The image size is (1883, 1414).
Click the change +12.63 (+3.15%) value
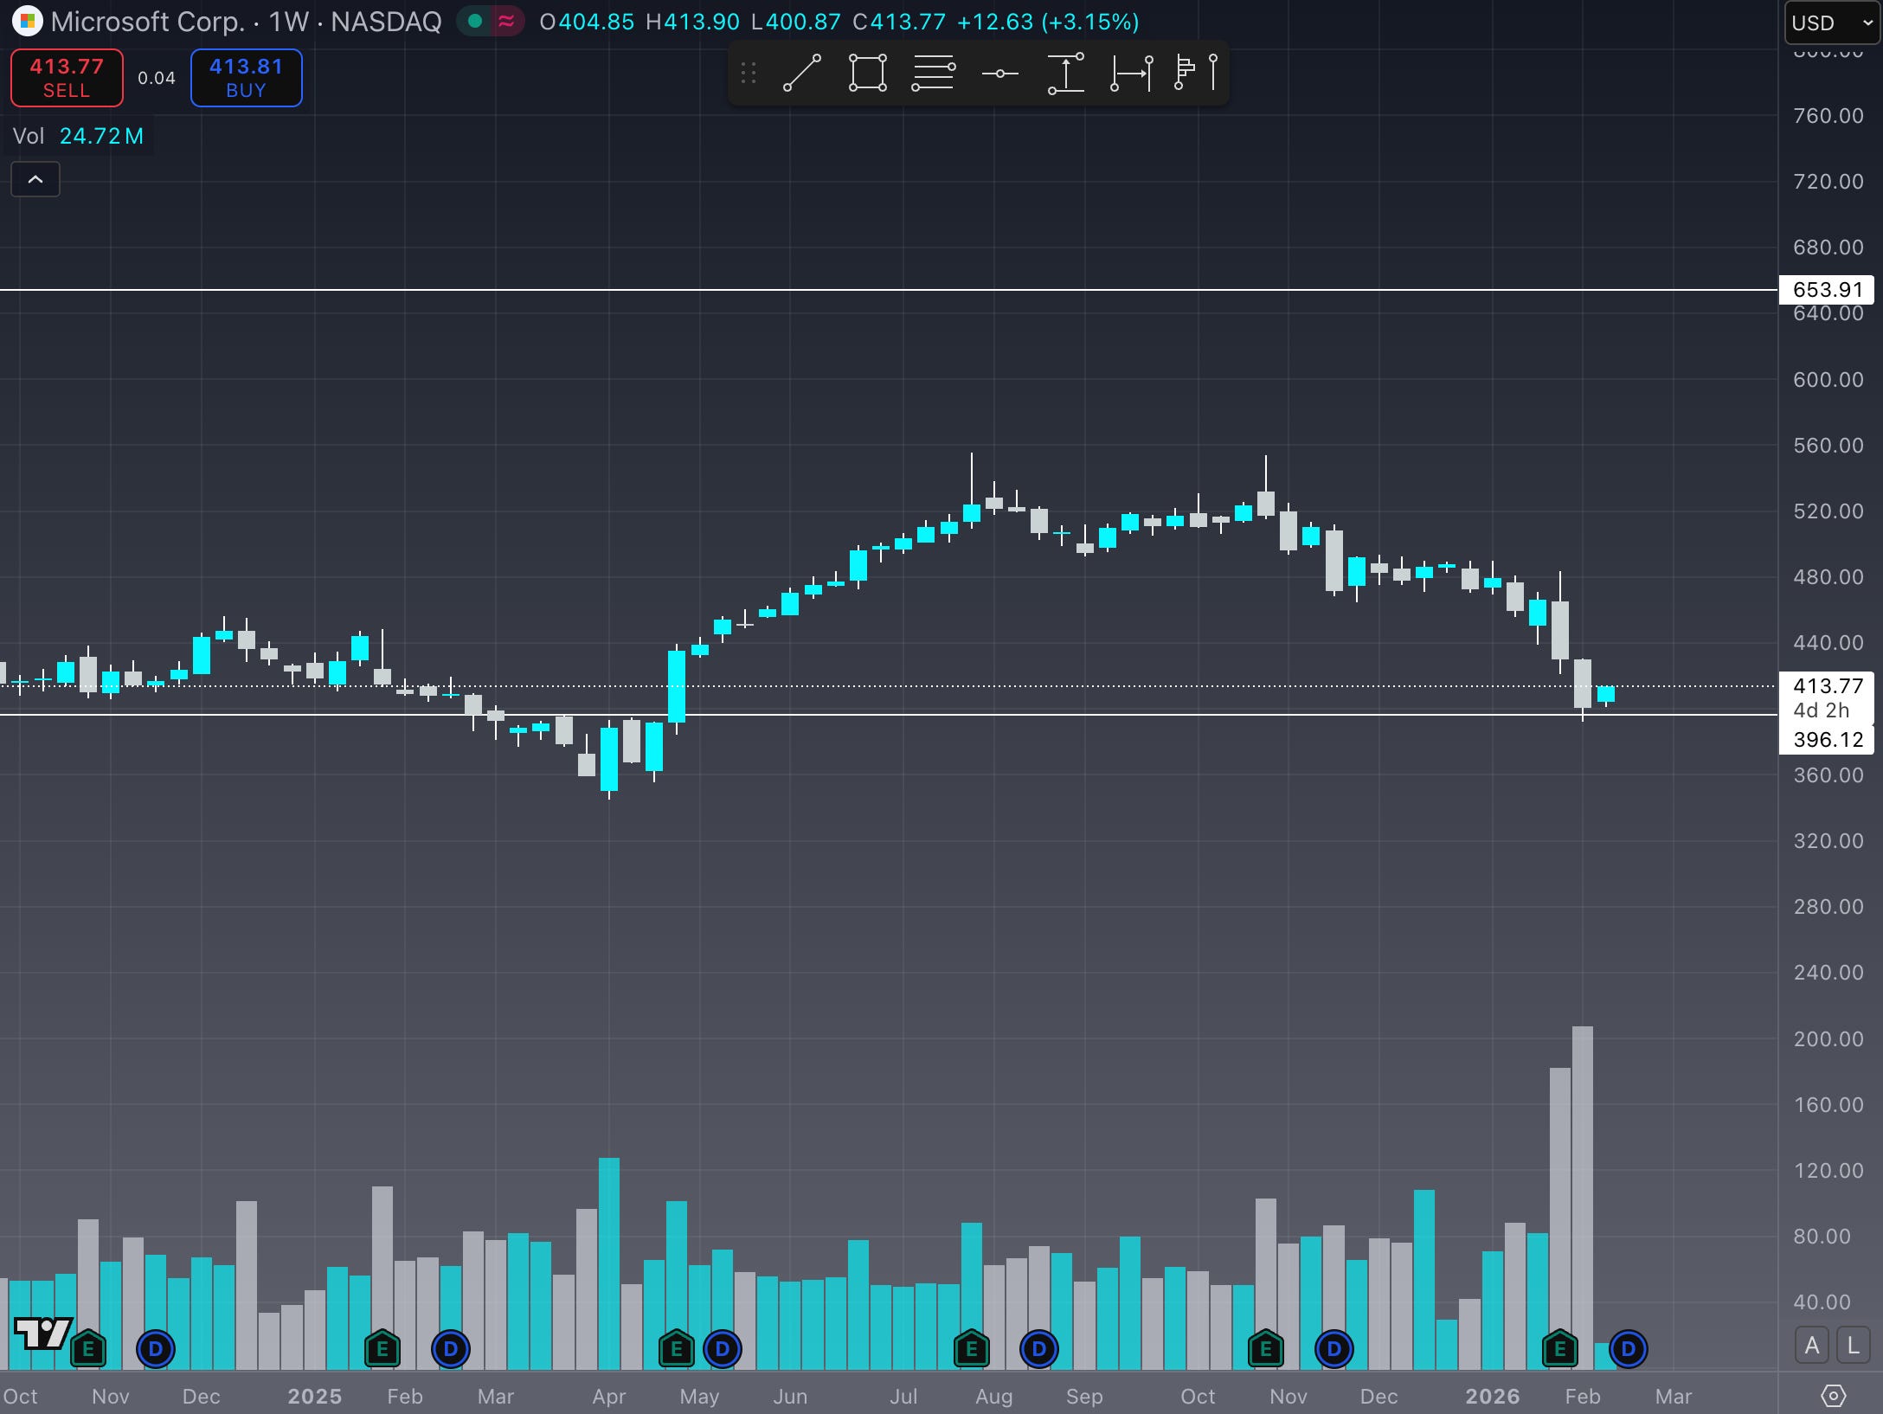[1048, 22]
